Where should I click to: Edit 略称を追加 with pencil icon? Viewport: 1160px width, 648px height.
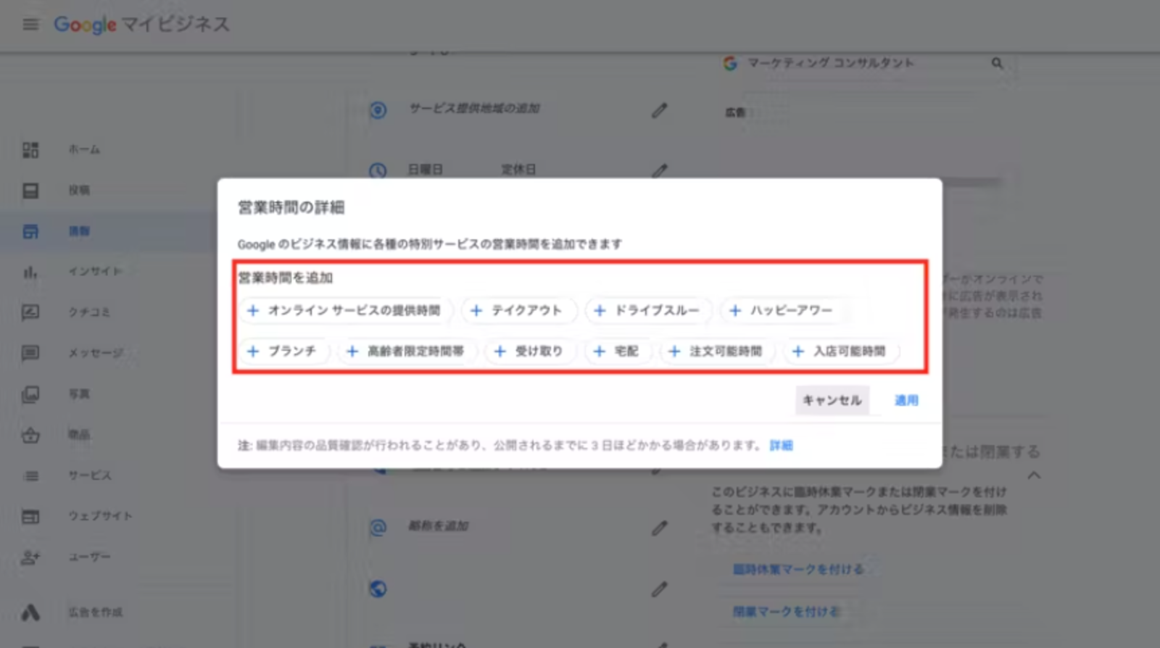tap(659, 528)
